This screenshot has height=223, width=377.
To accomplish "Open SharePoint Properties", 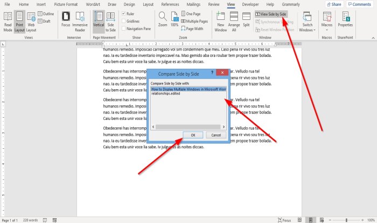I will click(x=345, y=19).
